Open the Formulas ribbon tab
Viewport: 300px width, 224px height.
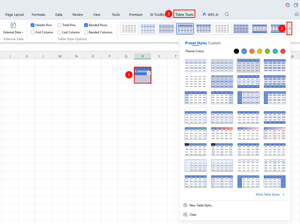[x=39, y=14]
